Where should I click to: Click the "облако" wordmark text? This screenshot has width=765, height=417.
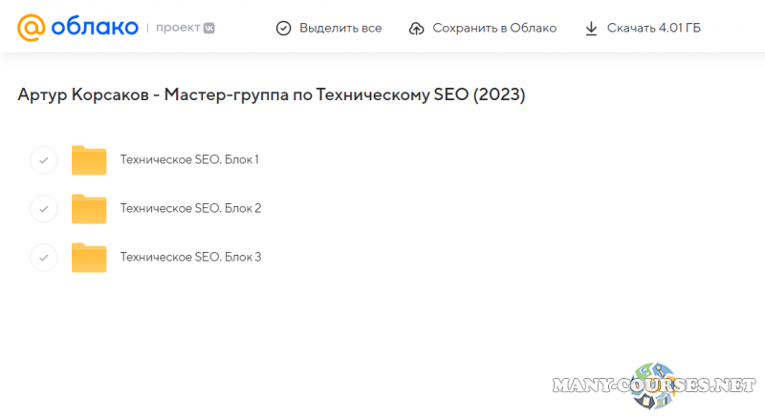[x=95, y=28]
